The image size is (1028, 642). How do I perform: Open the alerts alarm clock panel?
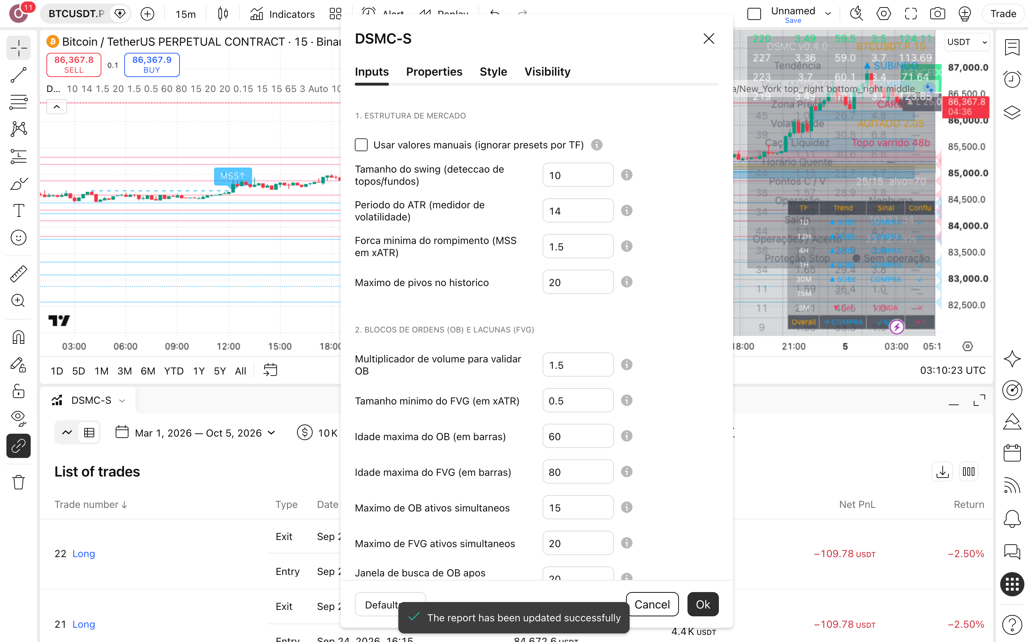tap(1012, 78)
